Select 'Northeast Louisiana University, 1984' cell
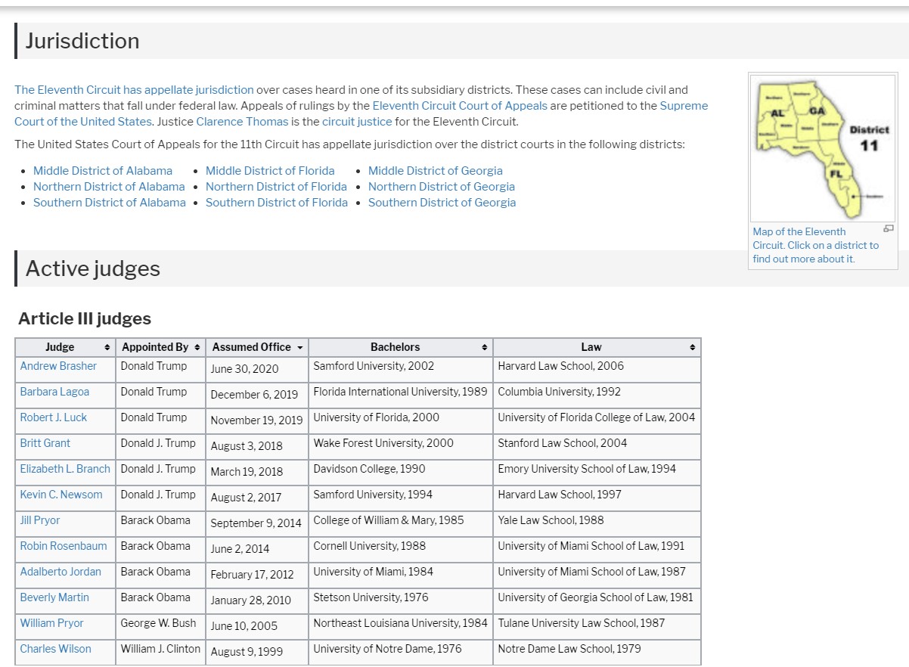Image resolution: width=909 pixels, height=667 pixels. pyautogui.click(x=401, y=626)
